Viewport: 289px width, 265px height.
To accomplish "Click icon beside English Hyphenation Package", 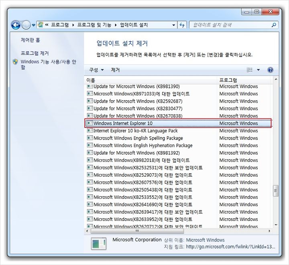I will [x=90, y=145].
